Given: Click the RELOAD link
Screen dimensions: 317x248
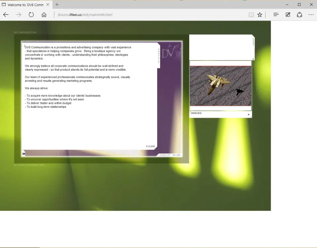Looking at the screenshot, I should (176, 155).
